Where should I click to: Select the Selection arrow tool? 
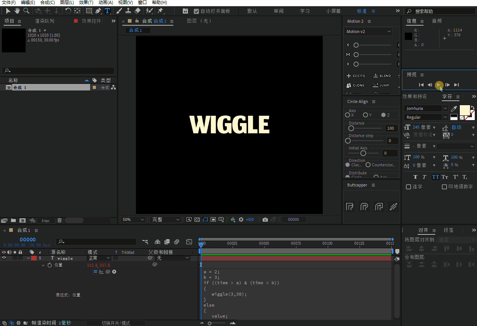pos(8,11)
